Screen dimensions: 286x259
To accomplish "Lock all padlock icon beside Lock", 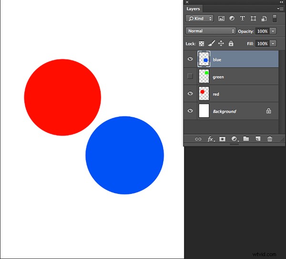I will (x=231, y=43).
